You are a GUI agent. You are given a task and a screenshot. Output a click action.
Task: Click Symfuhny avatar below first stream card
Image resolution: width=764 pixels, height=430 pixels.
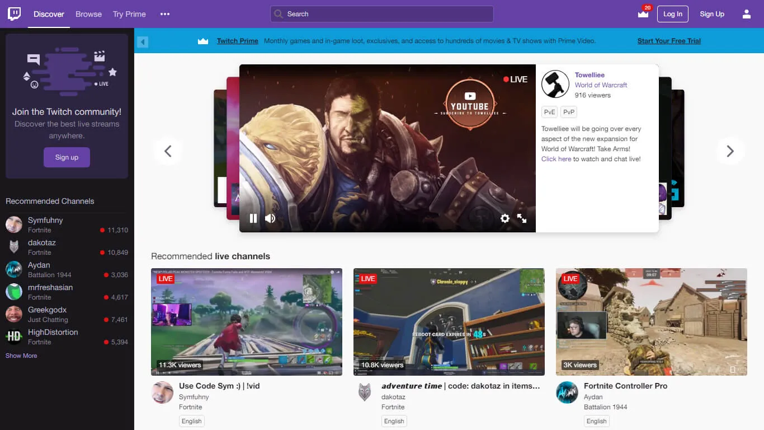point(162,392)
